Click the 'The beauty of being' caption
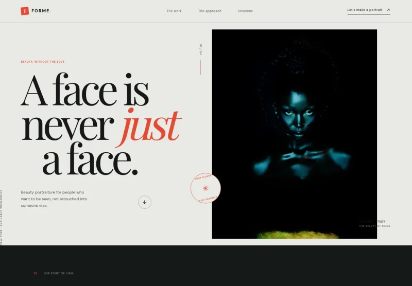Viewport: 412px width, 286px height. [375, 226]
